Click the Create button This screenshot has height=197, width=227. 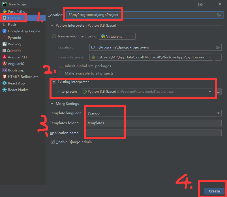pos(214,191)
